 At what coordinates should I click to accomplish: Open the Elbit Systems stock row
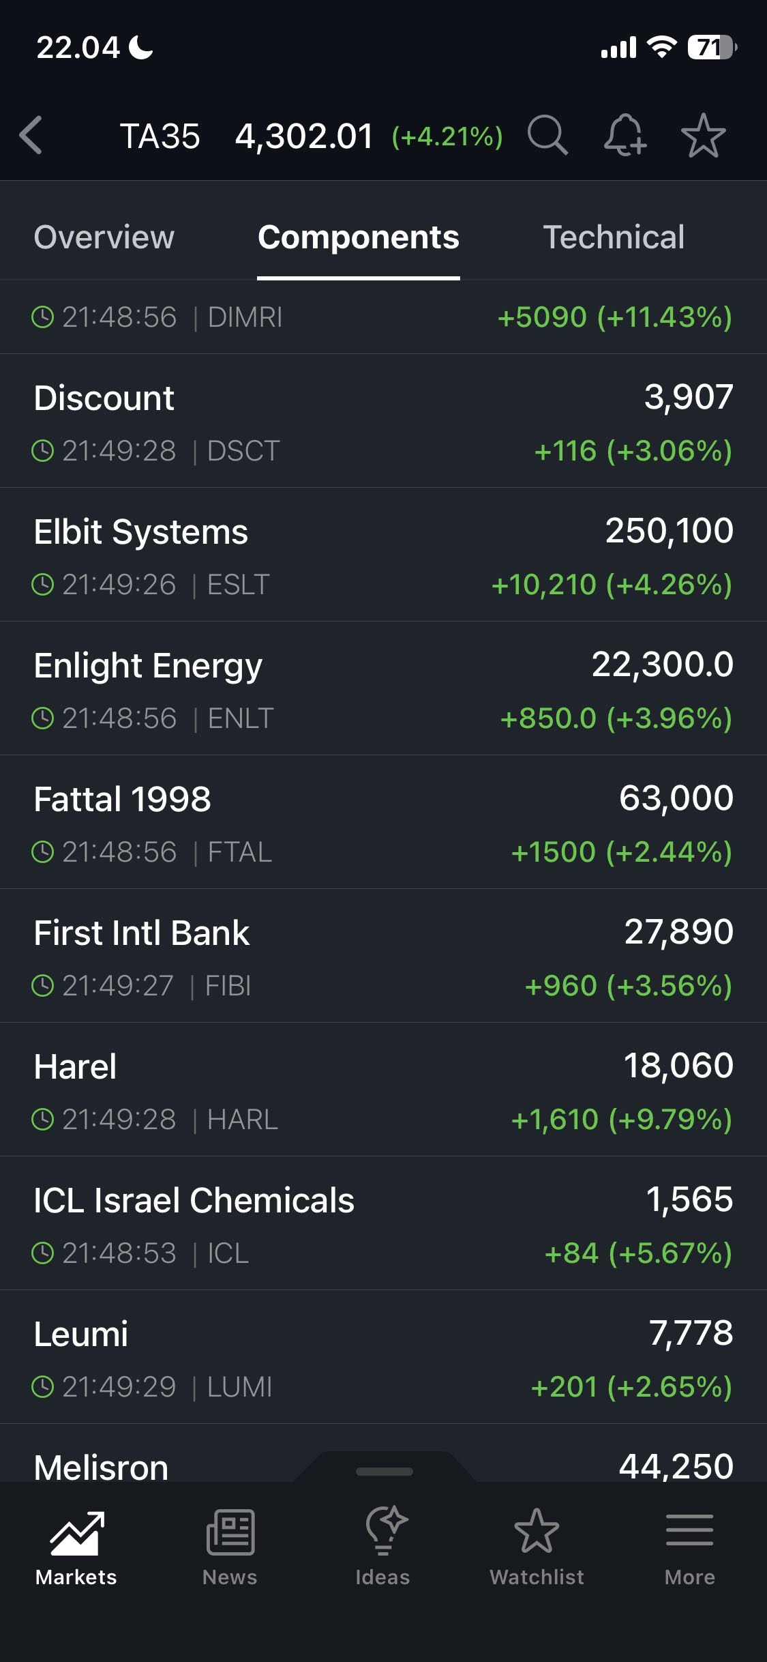383,555
